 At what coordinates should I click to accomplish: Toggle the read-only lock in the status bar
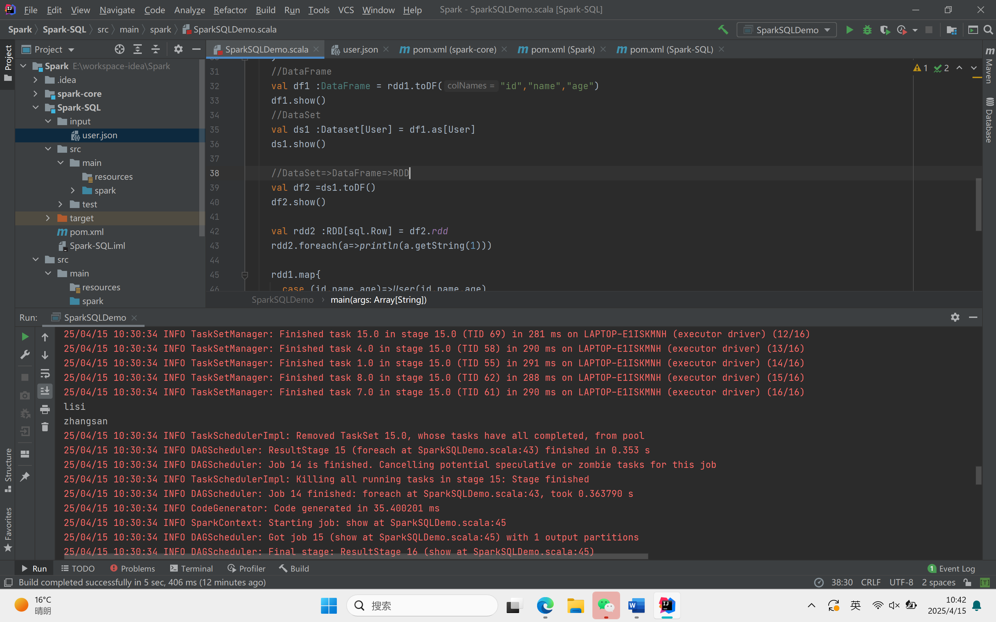pos(968,583)
